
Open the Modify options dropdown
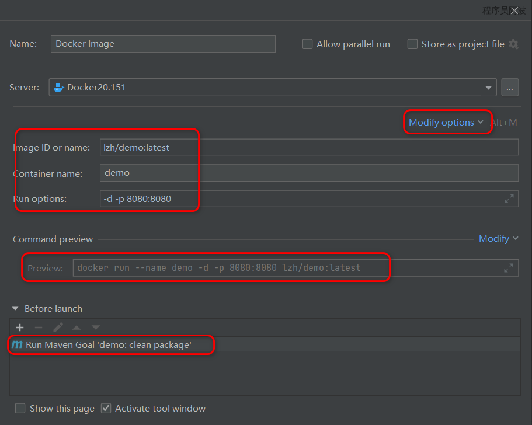pyautogui.click(x=446, y=123)
